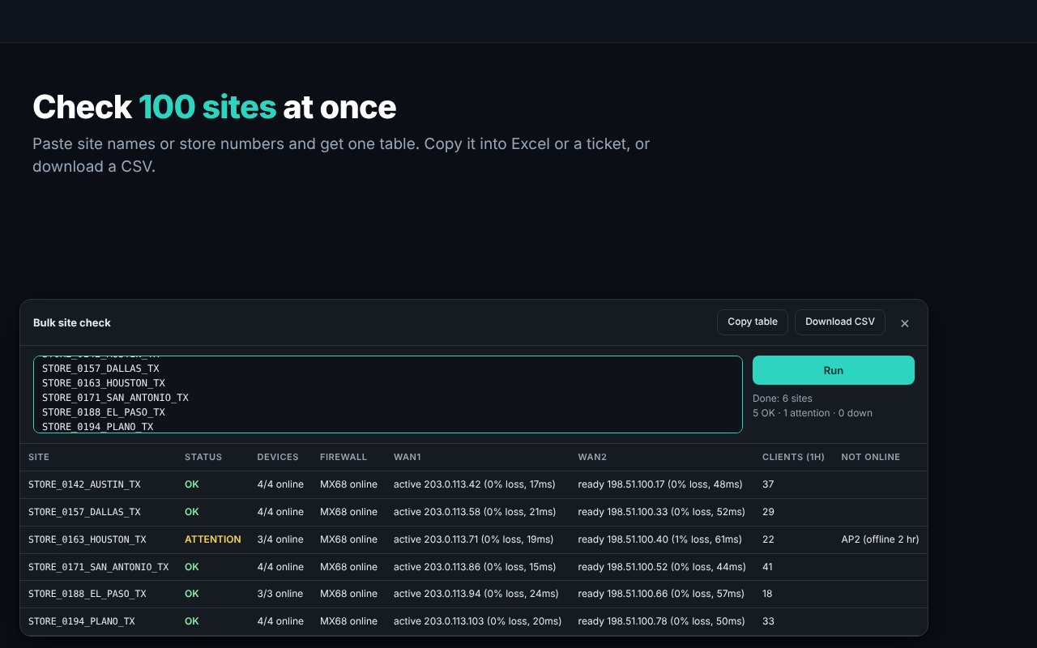This screenshot has width=1037, height=648.
Task: Click the OK status in the Austin row
Action: click(x=192, y=484)
